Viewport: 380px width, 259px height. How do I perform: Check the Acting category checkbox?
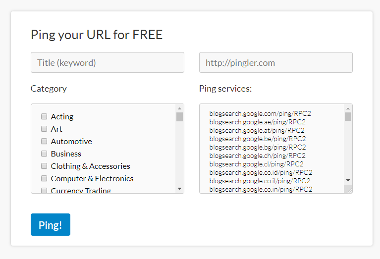(x=44, y=116)
